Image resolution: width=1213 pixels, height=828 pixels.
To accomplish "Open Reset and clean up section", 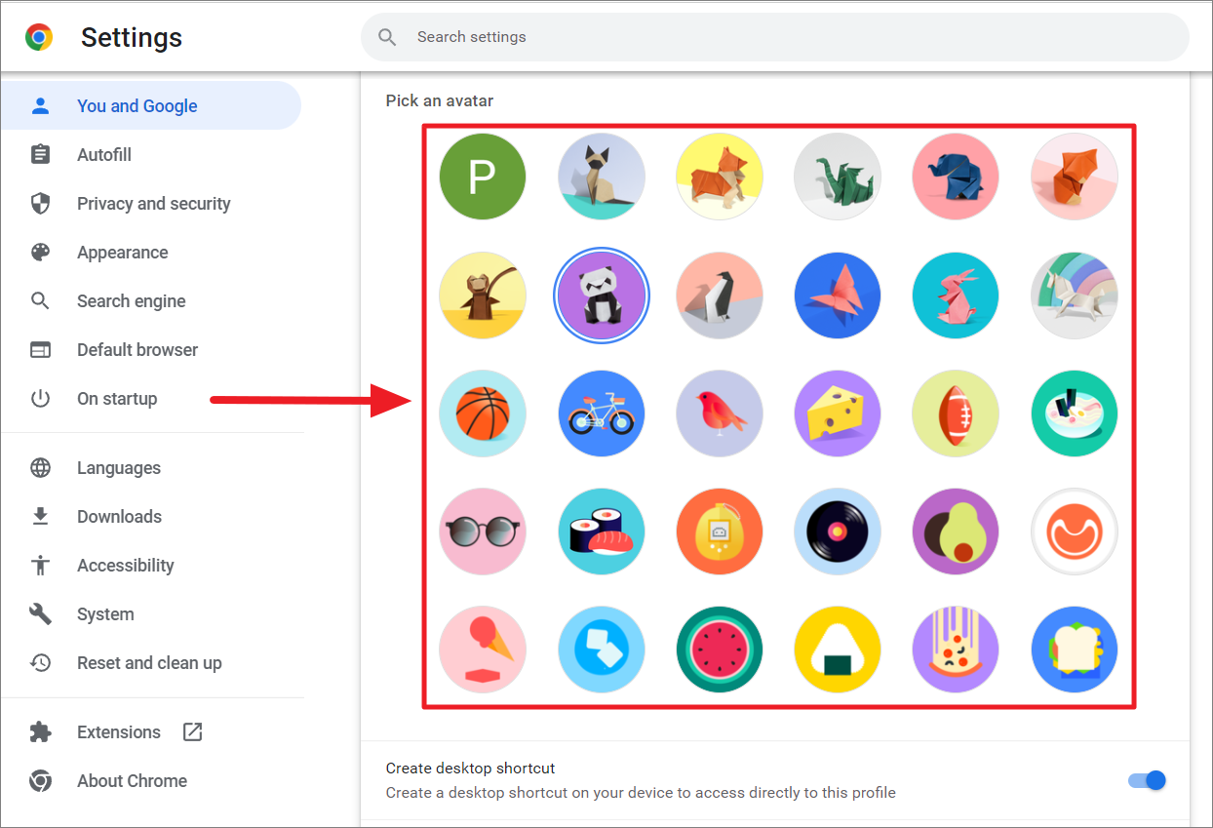I will pyautogui.click(x=151, y=663).
